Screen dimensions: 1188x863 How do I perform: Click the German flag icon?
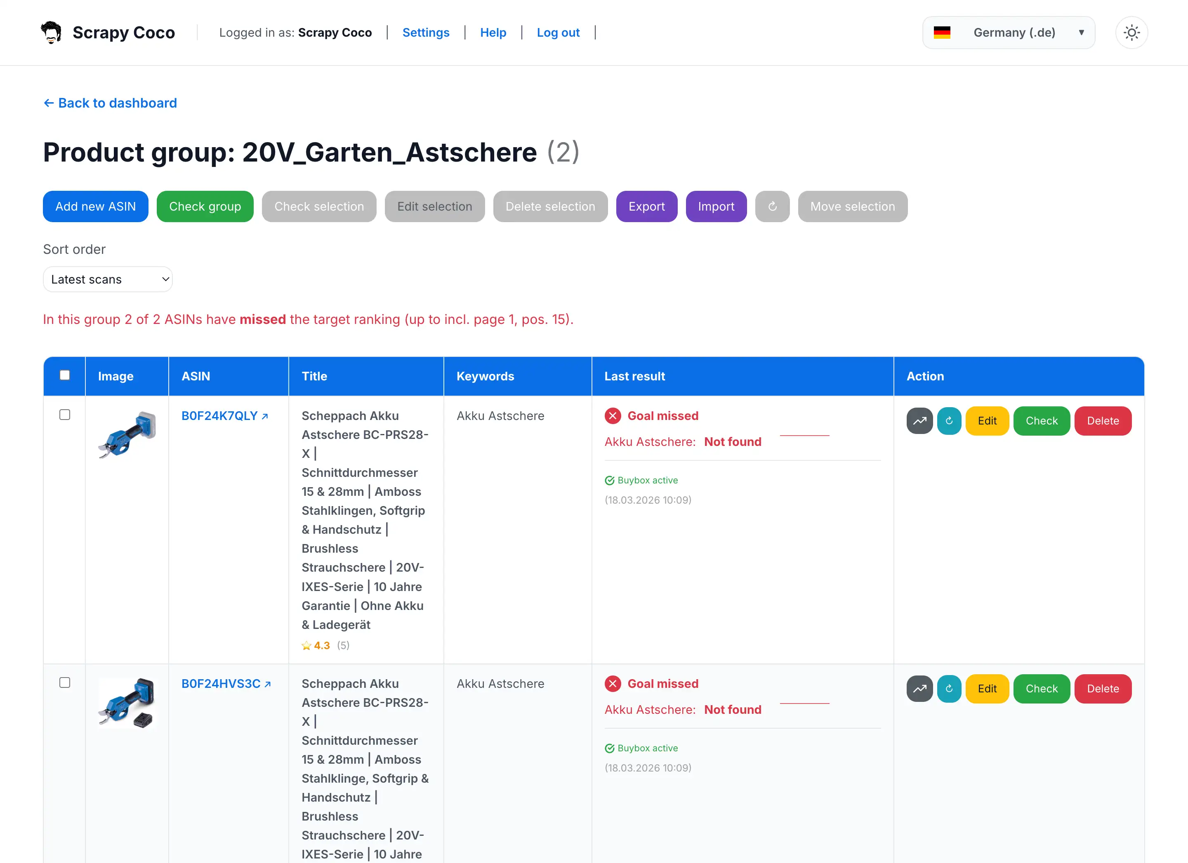click(942, 33)
